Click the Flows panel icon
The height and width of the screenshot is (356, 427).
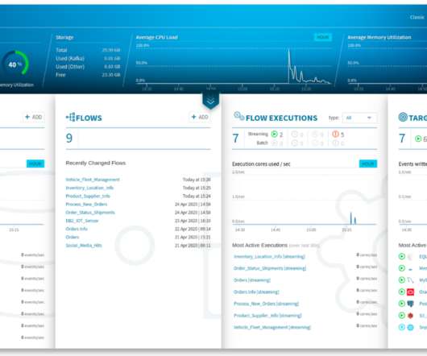(70, 118)
